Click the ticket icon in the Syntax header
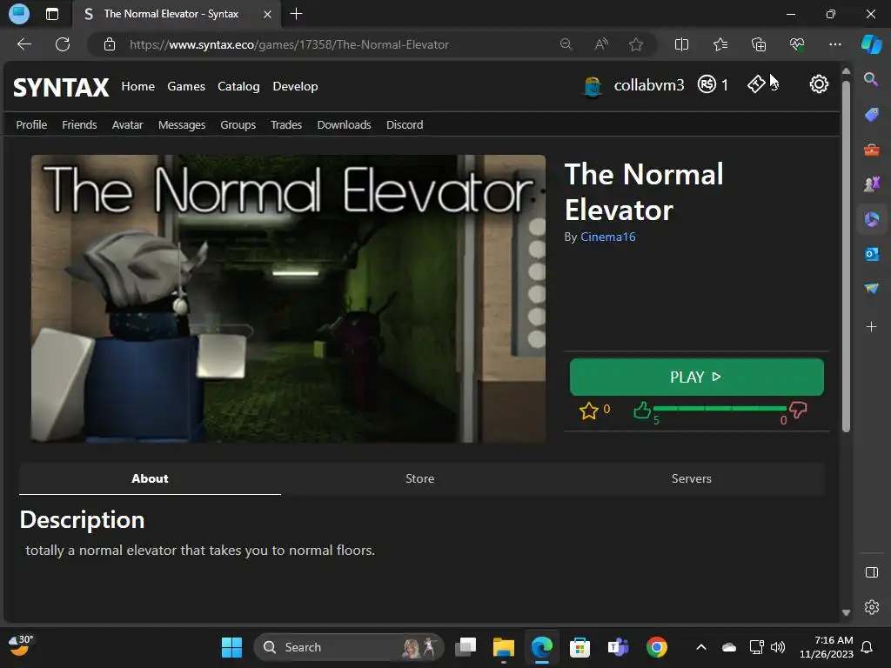Screen dimensions: 891x668 pos(756,84)
